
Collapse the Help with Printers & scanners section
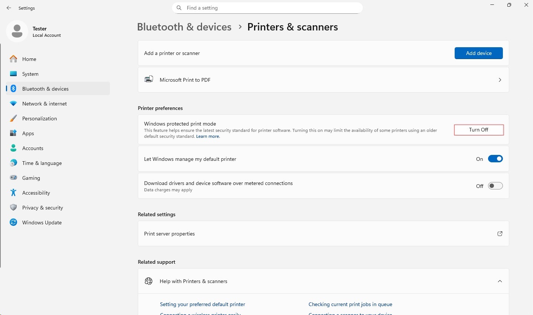[x=500, y=281]
